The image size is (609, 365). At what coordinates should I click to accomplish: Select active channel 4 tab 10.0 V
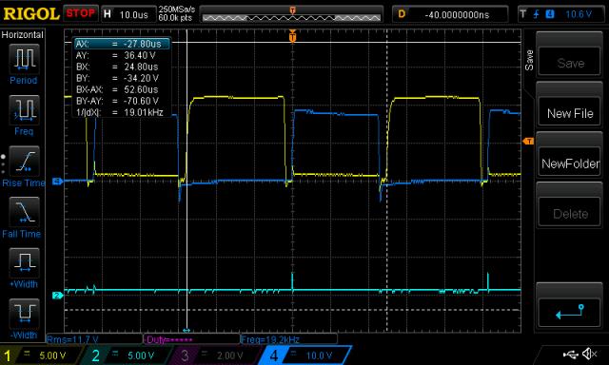click(x=304, y=355)
